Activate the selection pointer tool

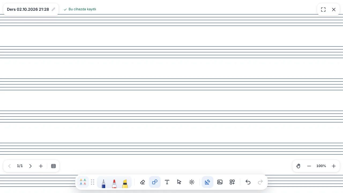179,182
